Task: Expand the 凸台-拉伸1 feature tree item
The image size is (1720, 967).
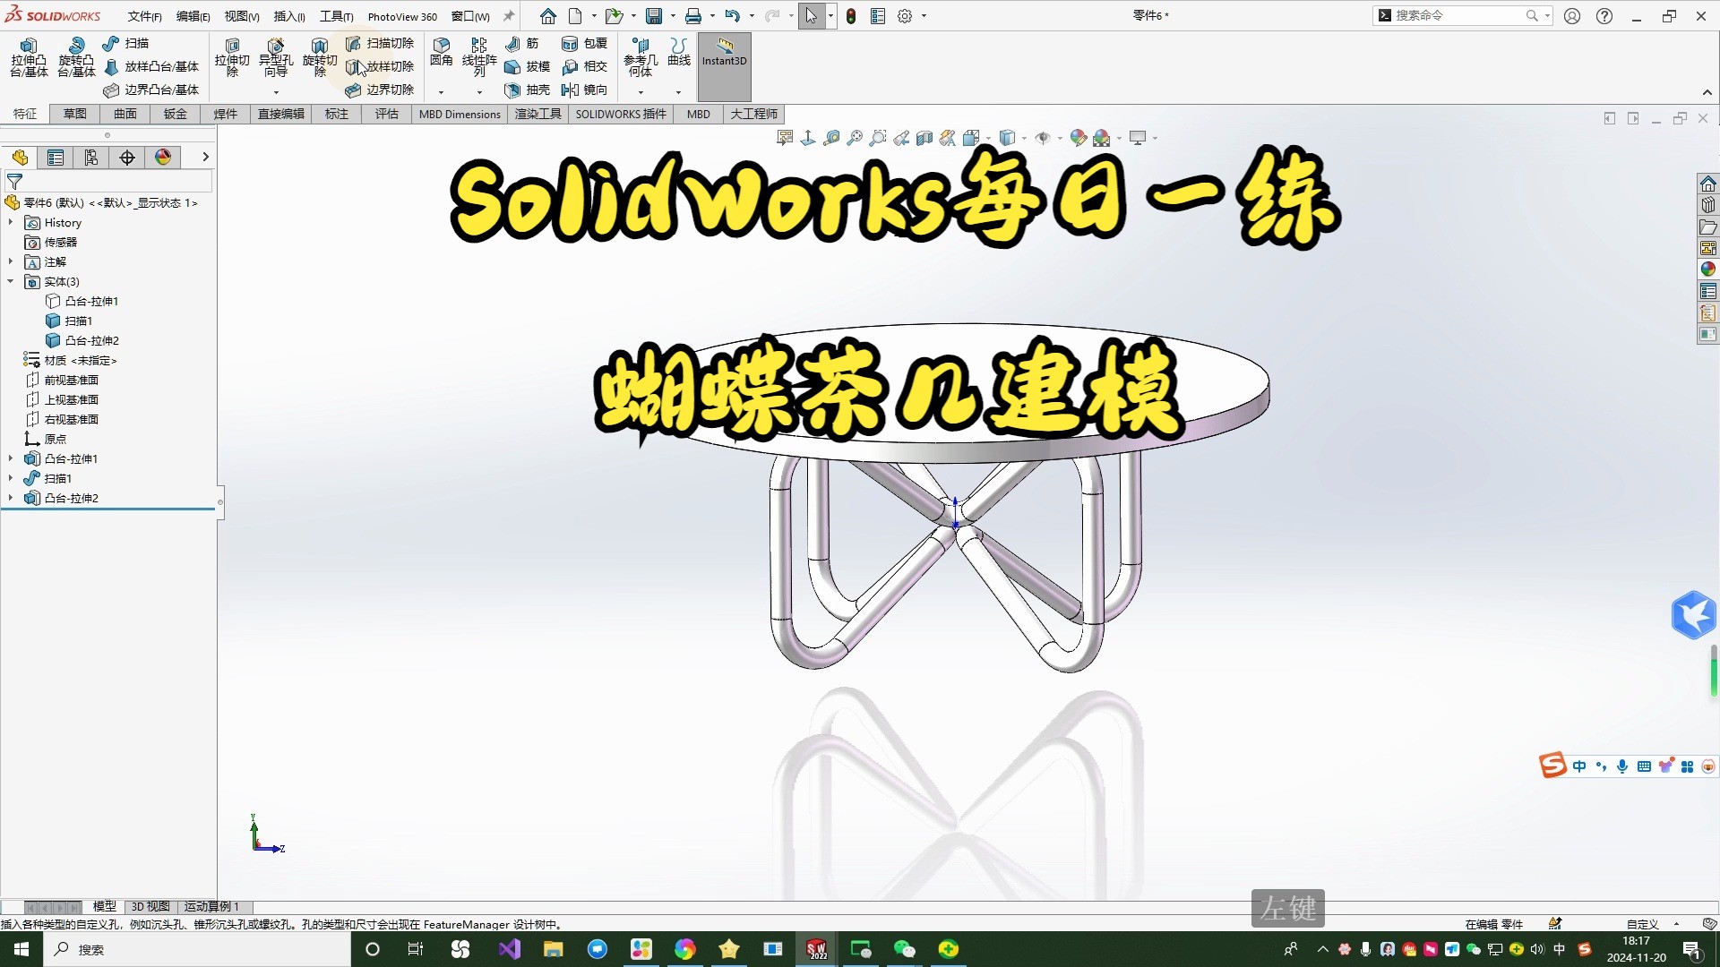Action: coord(10,458)
